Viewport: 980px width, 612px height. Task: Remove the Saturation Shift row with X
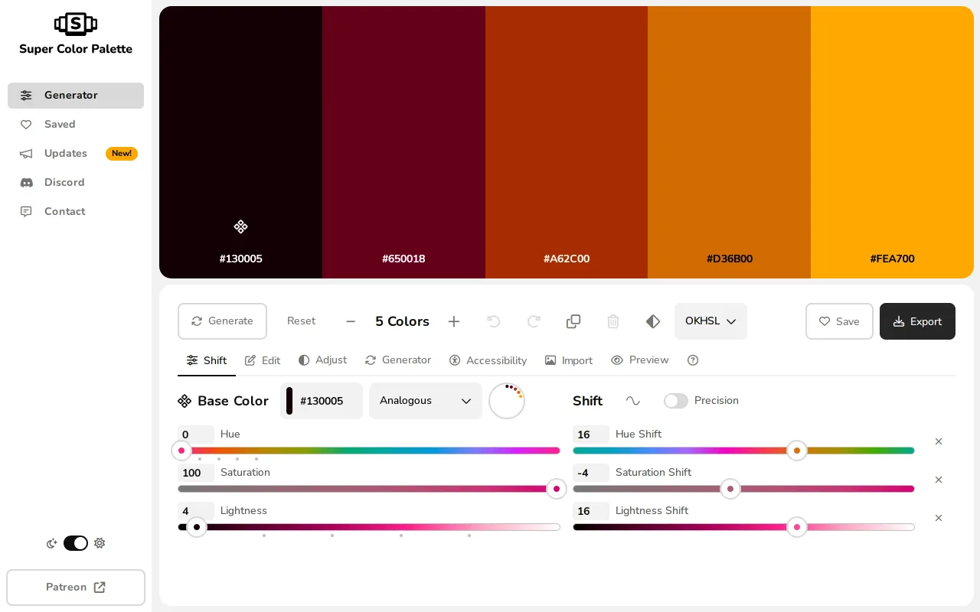(939, 480)
